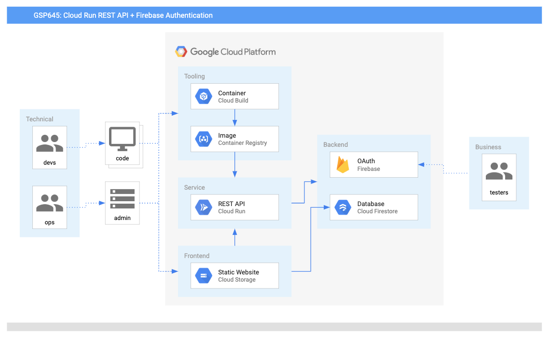Select the Firebase flame icon
The width and height of the screenshot is (550, 337).
click(343, 165)
